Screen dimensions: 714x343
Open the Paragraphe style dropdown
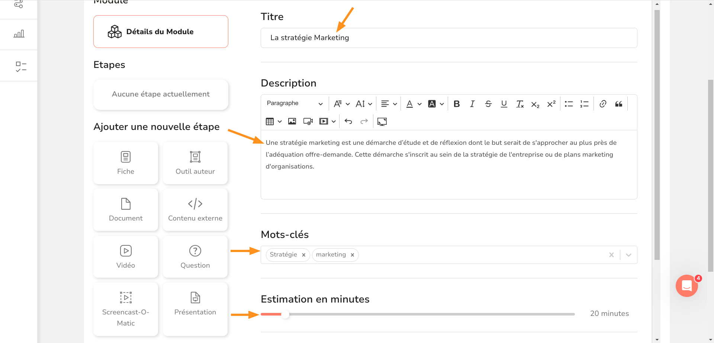point(294,103)
